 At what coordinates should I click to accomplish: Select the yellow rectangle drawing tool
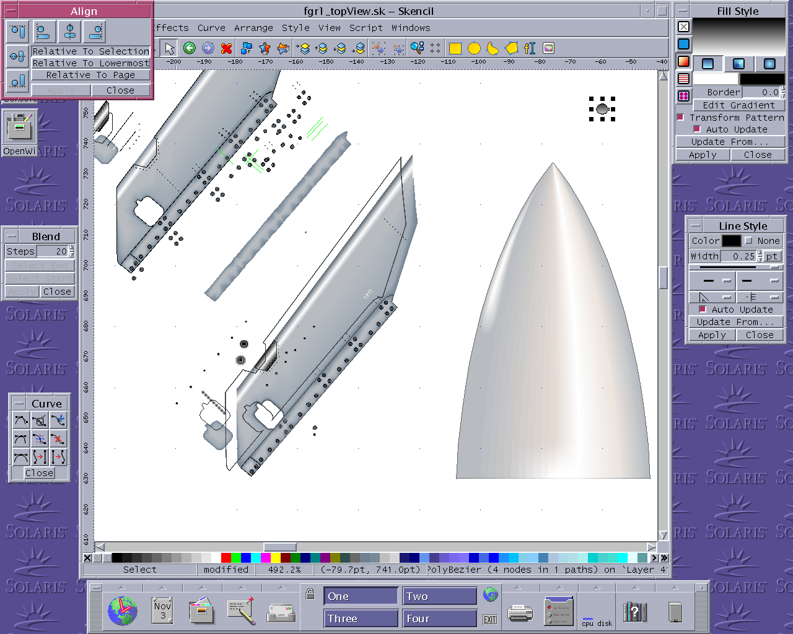455,48
